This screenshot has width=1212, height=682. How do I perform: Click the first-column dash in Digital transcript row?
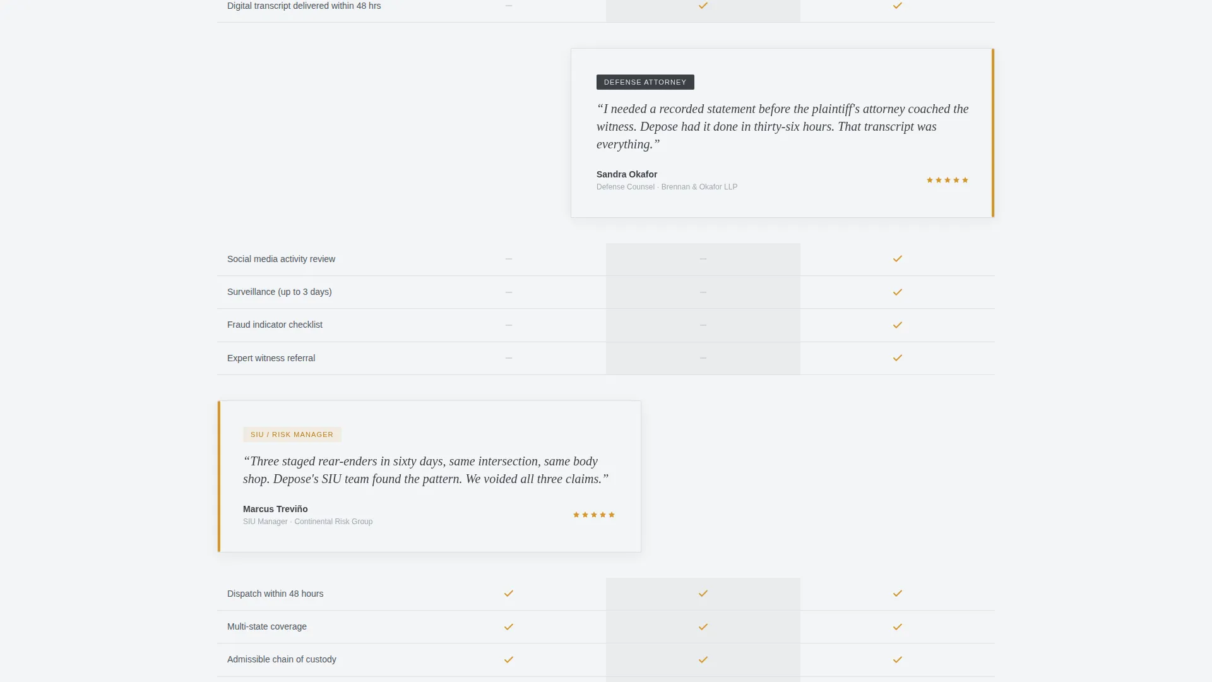(508, 6)
